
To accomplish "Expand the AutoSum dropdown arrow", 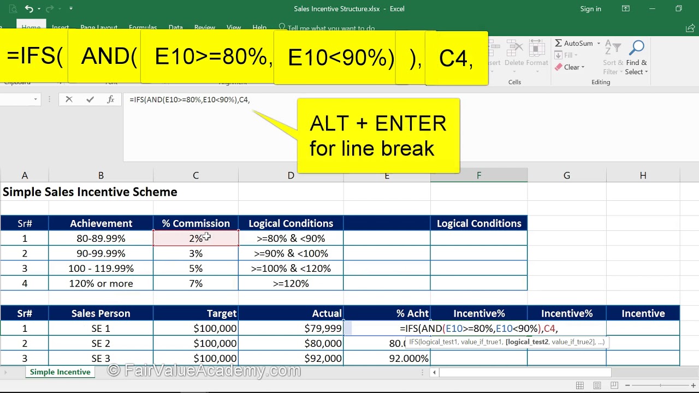I will point(599,43).
